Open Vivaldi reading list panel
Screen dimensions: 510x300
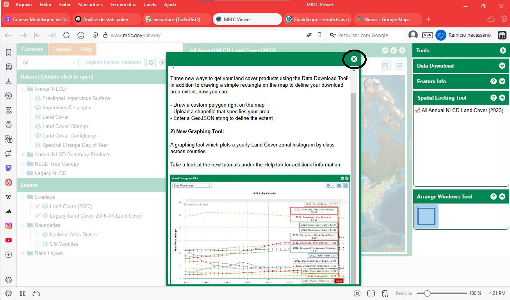point(9,67)
